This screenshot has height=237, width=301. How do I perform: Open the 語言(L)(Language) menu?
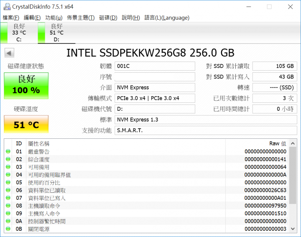click(x=167, y=18)
